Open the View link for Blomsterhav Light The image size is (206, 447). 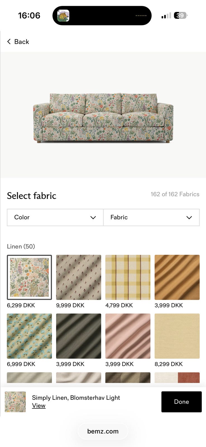click(x=39, y=406)
